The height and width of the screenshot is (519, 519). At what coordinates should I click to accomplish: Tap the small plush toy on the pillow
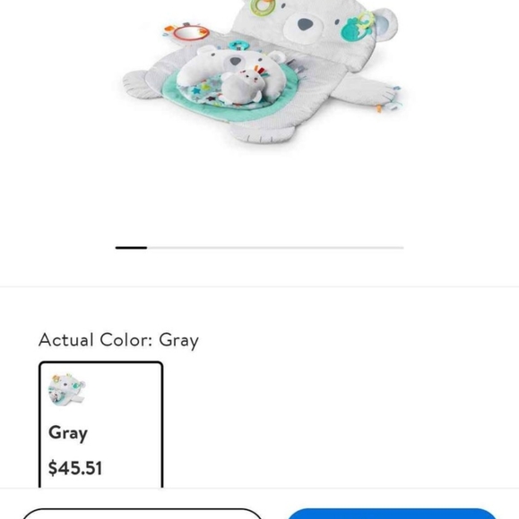coord(245,87)
